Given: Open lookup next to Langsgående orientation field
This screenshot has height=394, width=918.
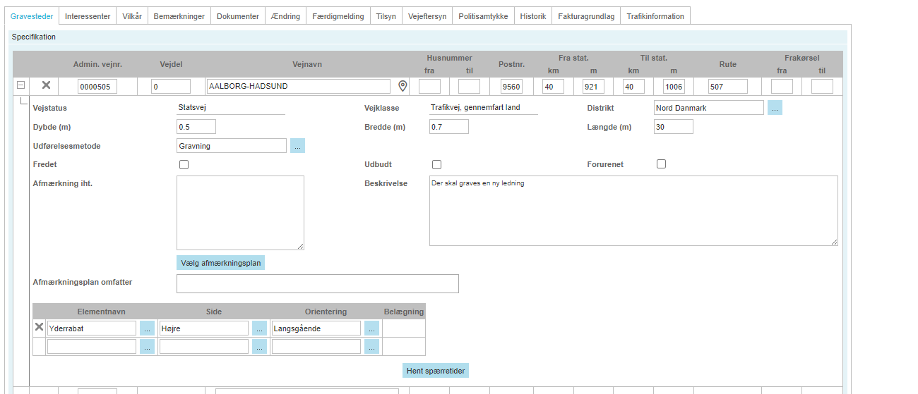Looking at the screenshot, I should coord(371,328).
